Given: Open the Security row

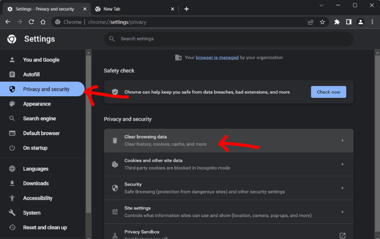Looking at the screenshot, I should [228, 188].
